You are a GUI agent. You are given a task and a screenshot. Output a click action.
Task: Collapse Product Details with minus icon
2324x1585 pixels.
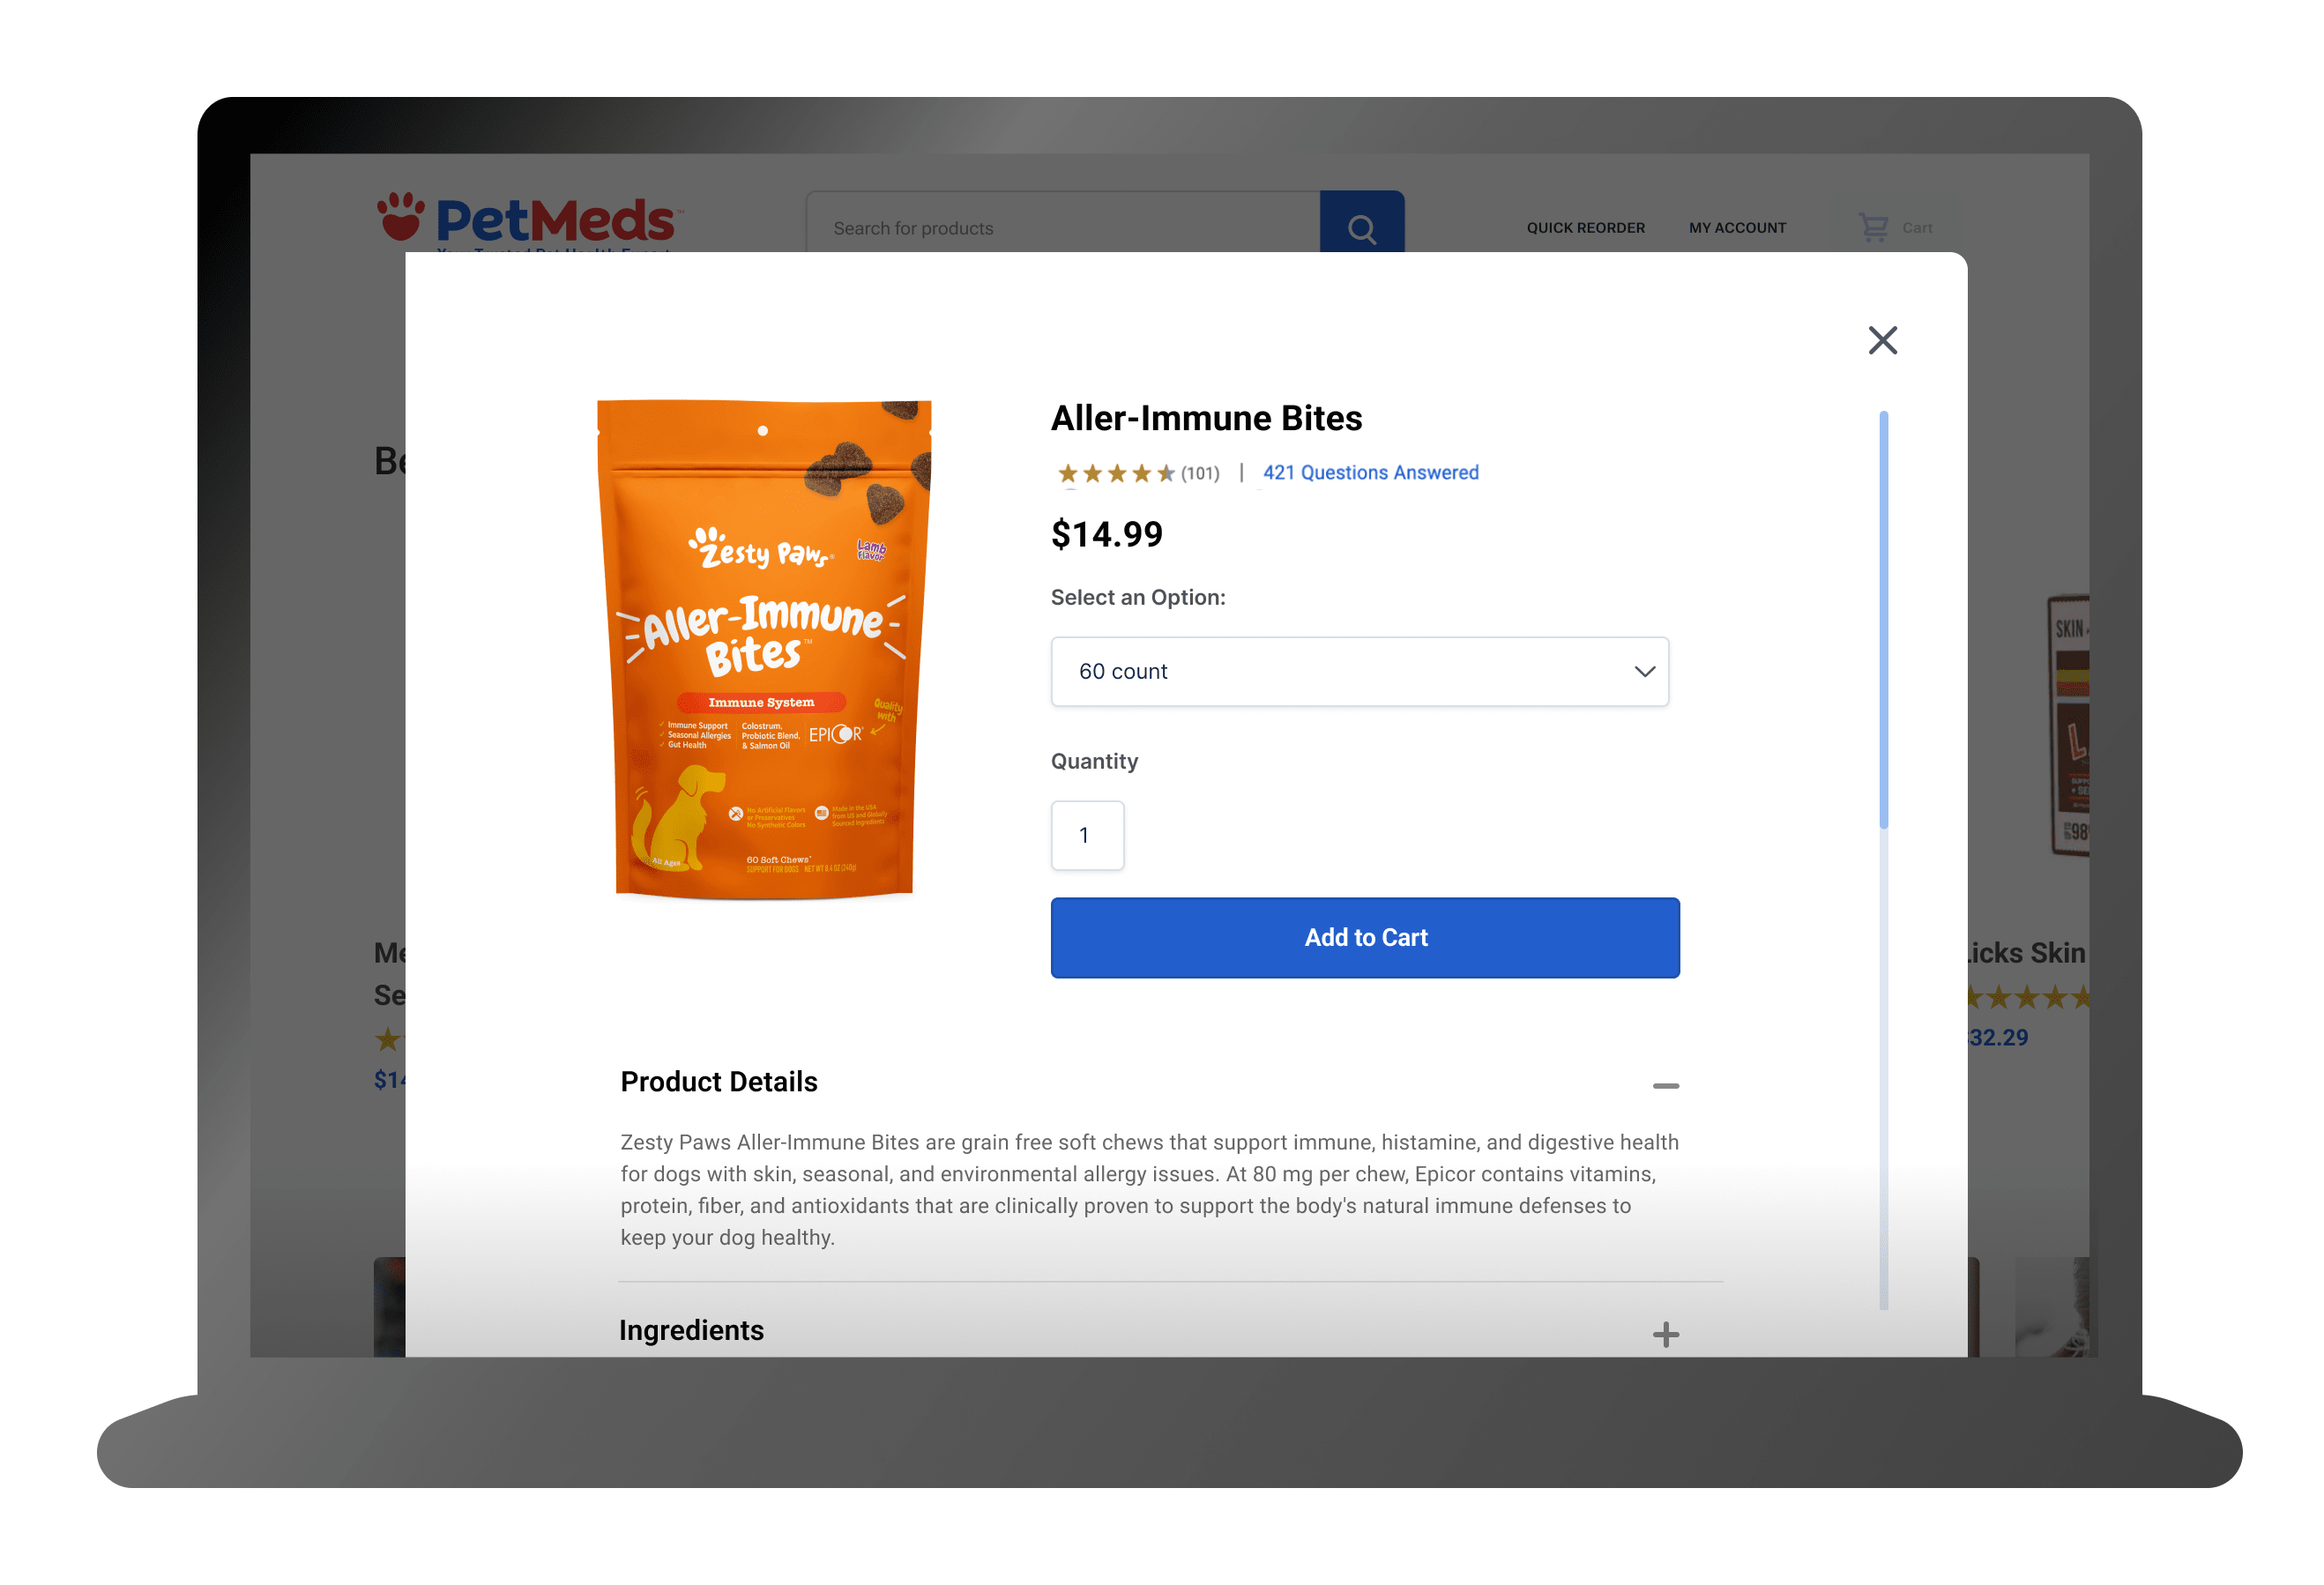(1665, 1085)
